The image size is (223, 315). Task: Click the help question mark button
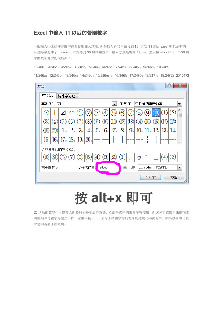tap(169, 85)
